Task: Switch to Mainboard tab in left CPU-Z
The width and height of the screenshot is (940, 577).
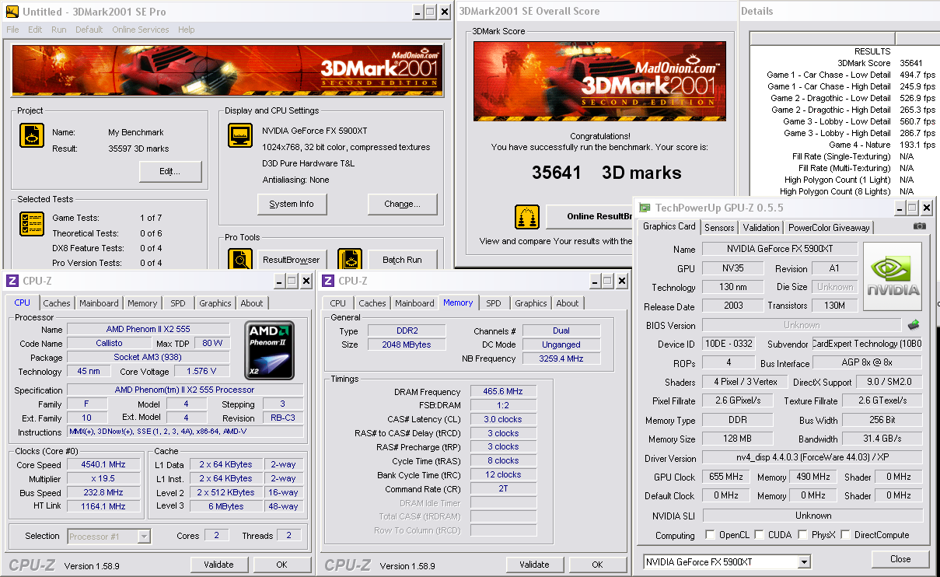Action: pos(99,303)
